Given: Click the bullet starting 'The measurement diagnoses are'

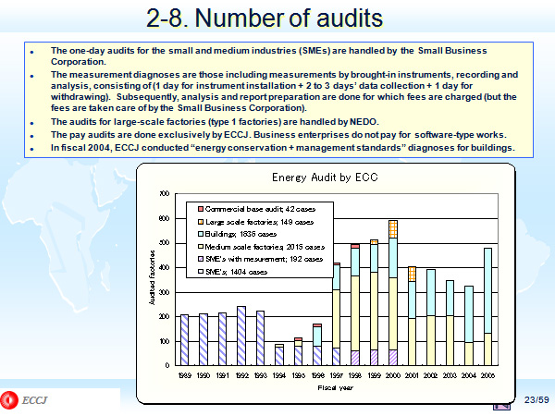Looking at the screenshot, I should point(285,92).
